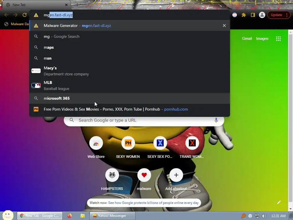The width and height of the screenshot is (293, 220).
Task: Open the malware heart shortcut tile
Action: click(x=144, y=180)
